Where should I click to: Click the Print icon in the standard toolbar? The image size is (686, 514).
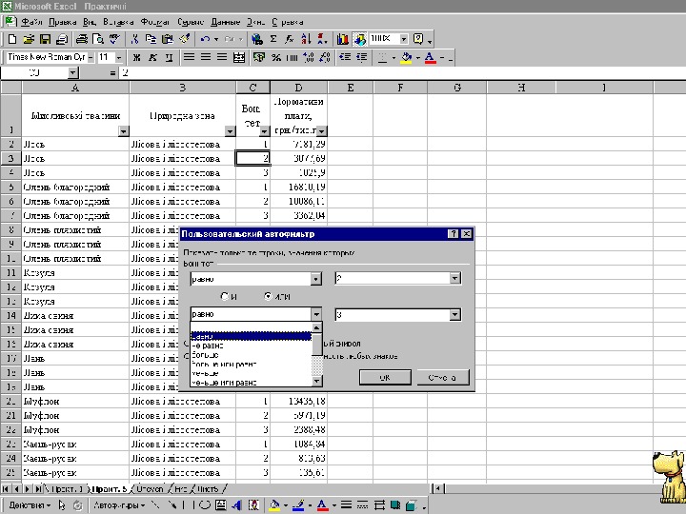pyautogui.click(x=81, y=39)
